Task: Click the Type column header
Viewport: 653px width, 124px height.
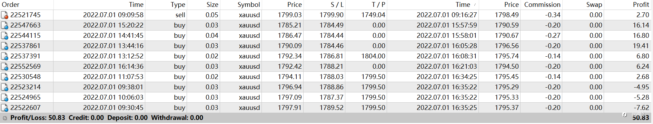Action: (166, 4)
